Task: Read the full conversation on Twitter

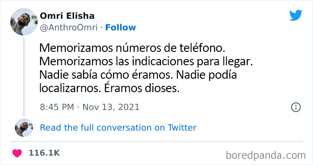Action: [118, 128]
